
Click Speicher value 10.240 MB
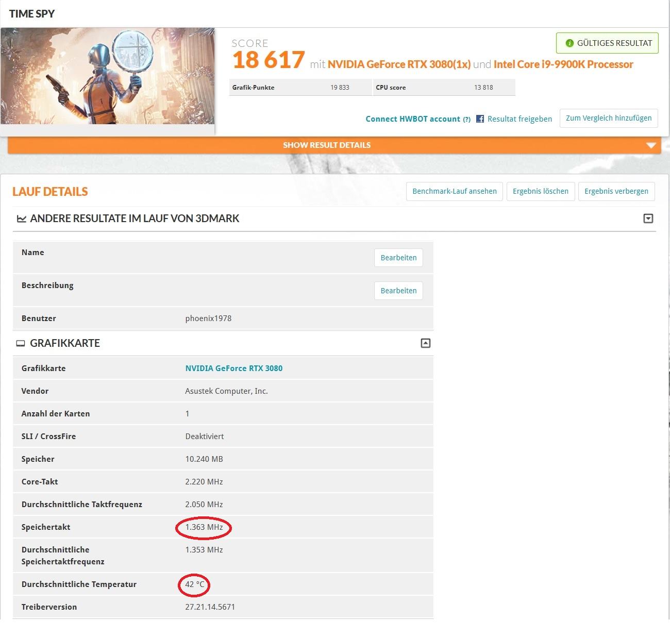point(204,459)
